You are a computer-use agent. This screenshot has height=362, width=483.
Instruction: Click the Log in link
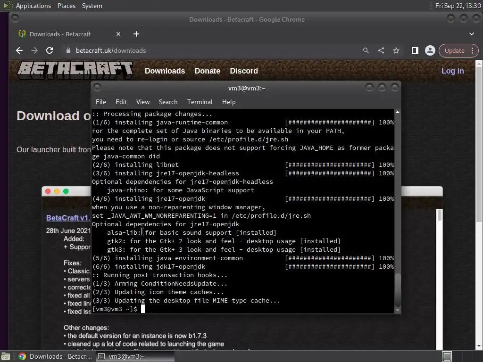(x=452, y=71)
